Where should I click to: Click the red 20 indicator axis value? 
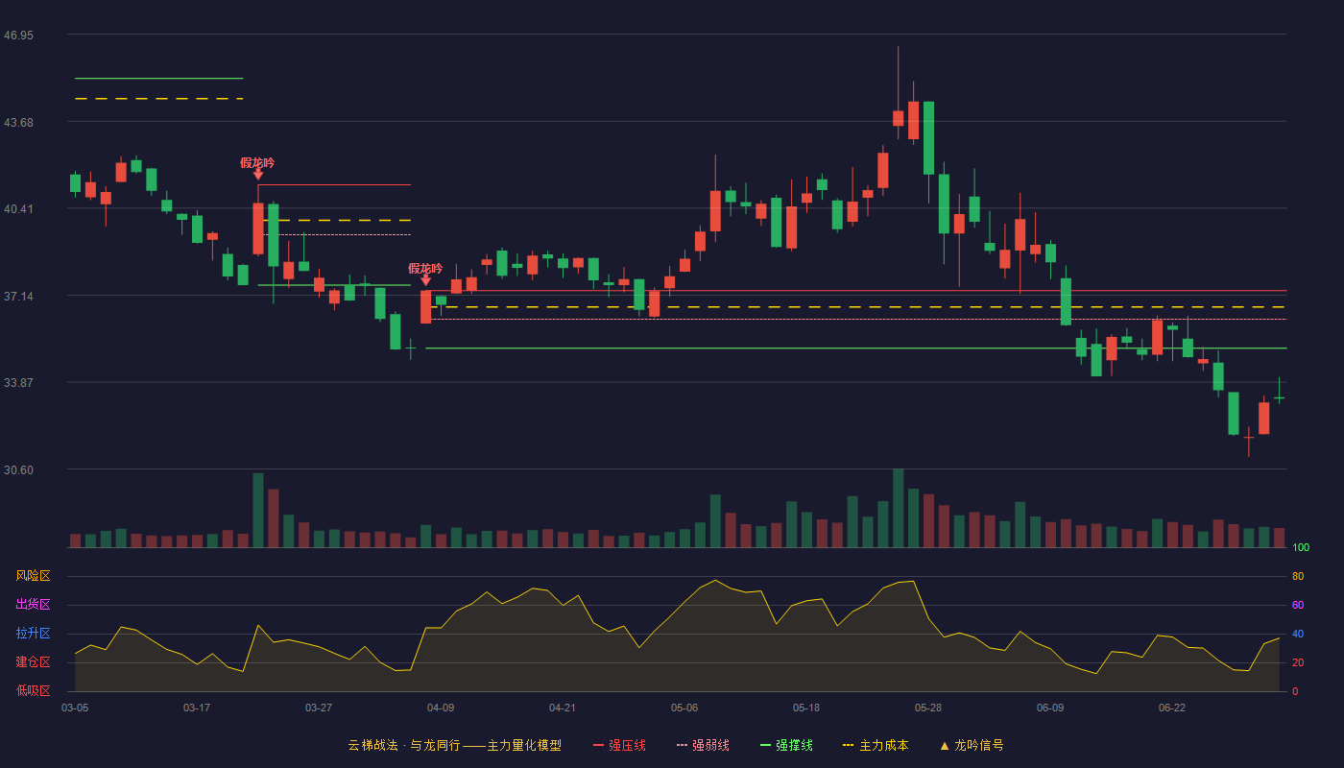[x=1298, y=663]
